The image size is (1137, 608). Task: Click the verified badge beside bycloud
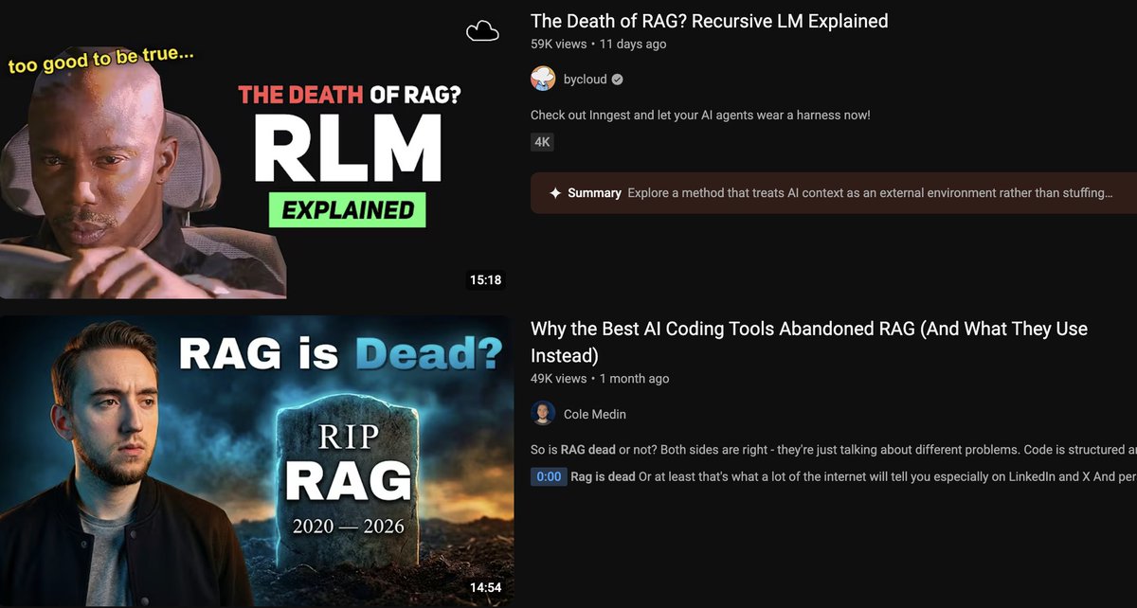[x=617, y=80]
